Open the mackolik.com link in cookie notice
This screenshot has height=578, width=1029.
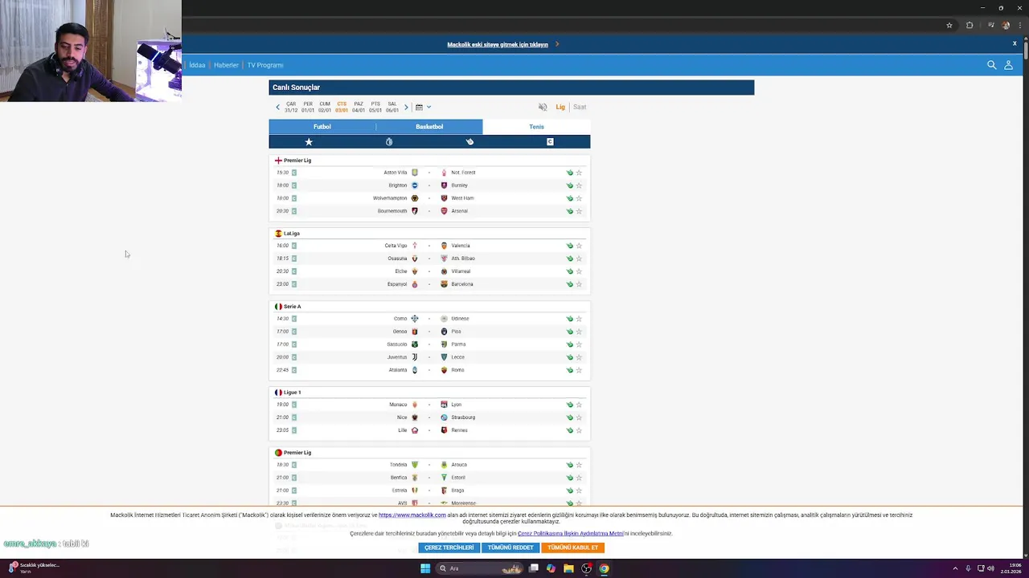[412, 515]
